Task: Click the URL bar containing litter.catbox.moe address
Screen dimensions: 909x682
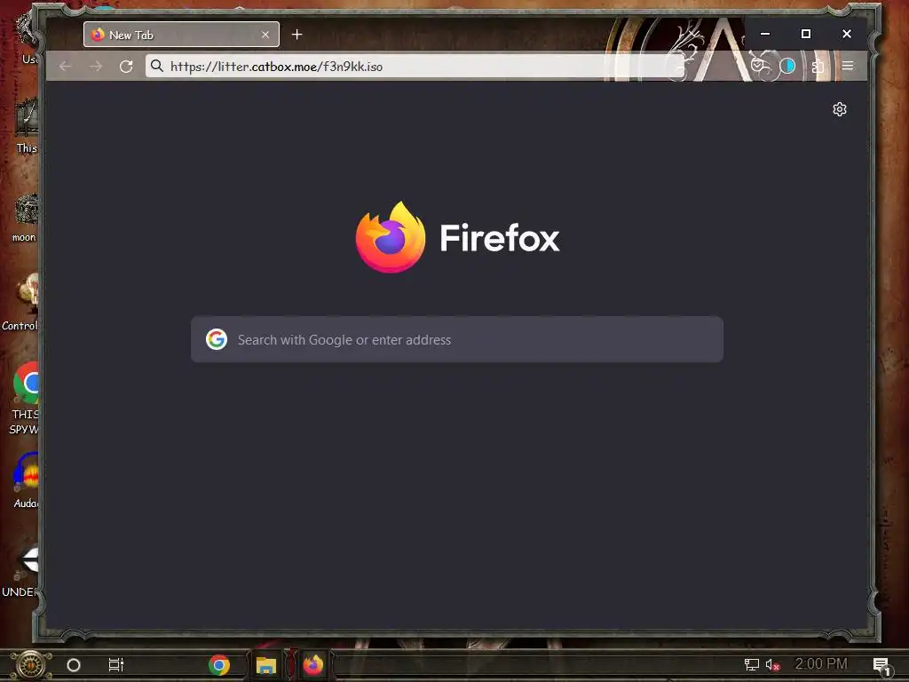Action: 415,66
